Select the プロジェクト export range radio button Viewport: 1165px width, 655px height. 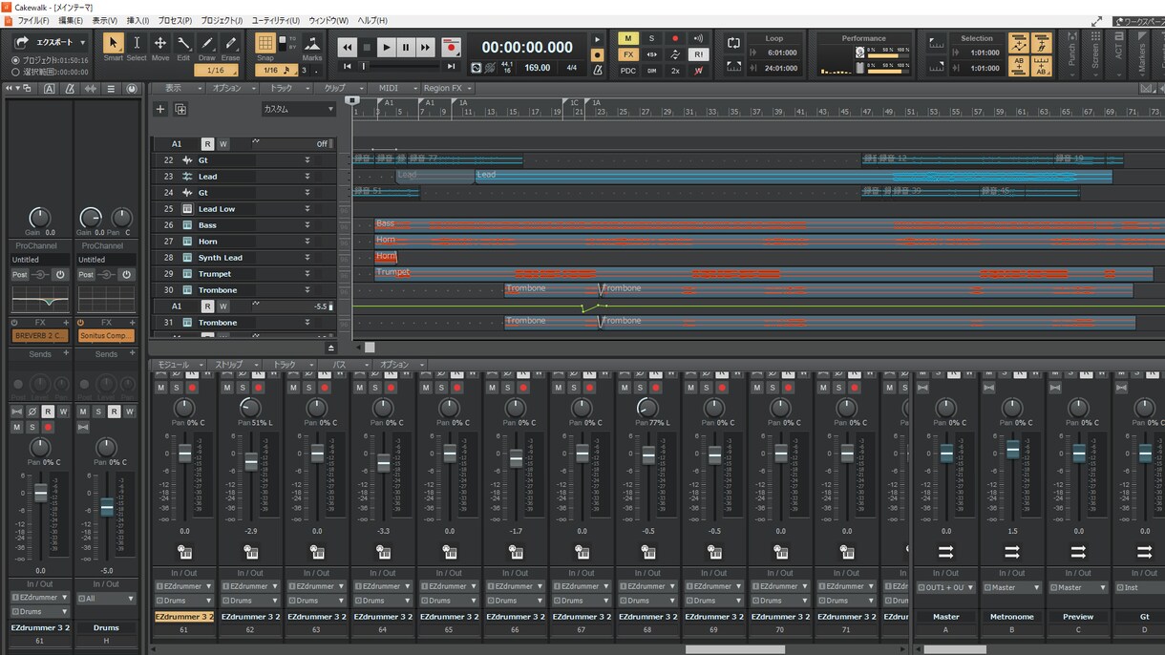16,60
